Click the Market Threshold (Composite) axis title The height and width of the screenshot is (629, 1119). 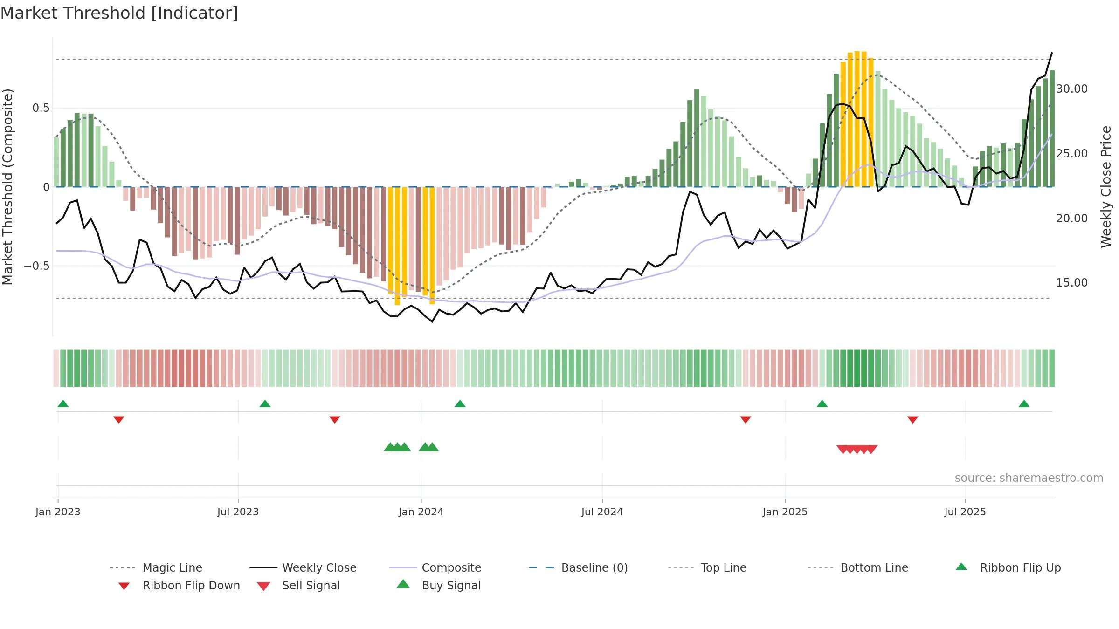tap(7, 187)
